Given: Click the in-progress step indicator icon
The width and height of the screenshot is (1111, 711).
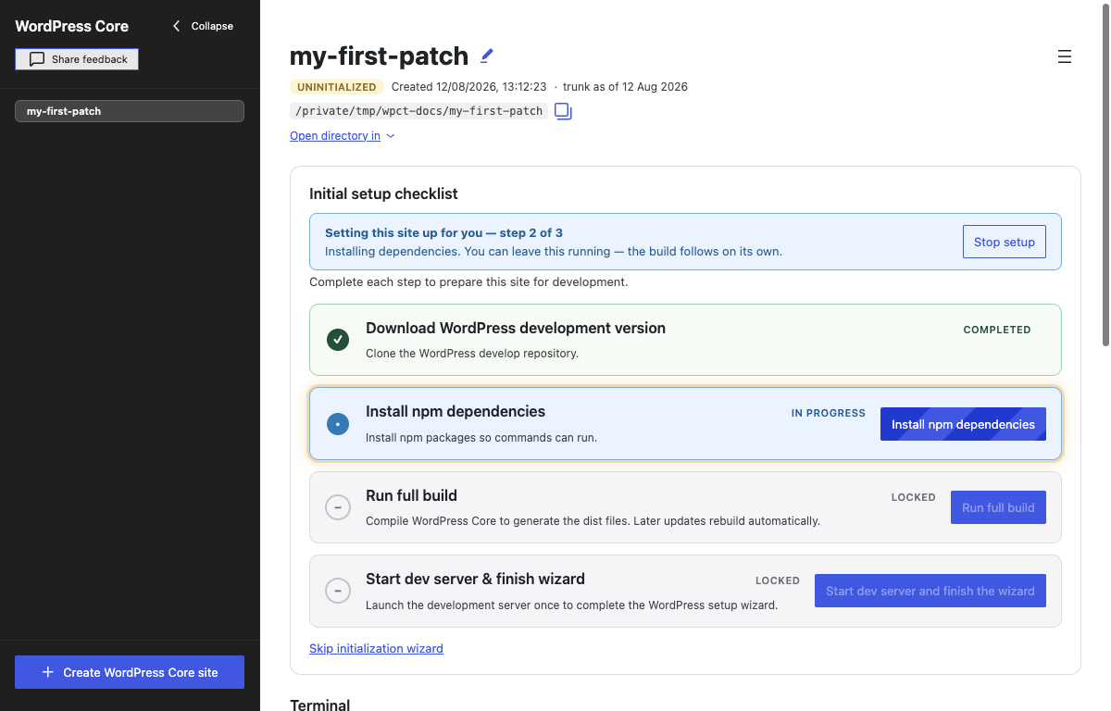Looking at the screenshot, I should pyautogui.click(x=338, y=424).
